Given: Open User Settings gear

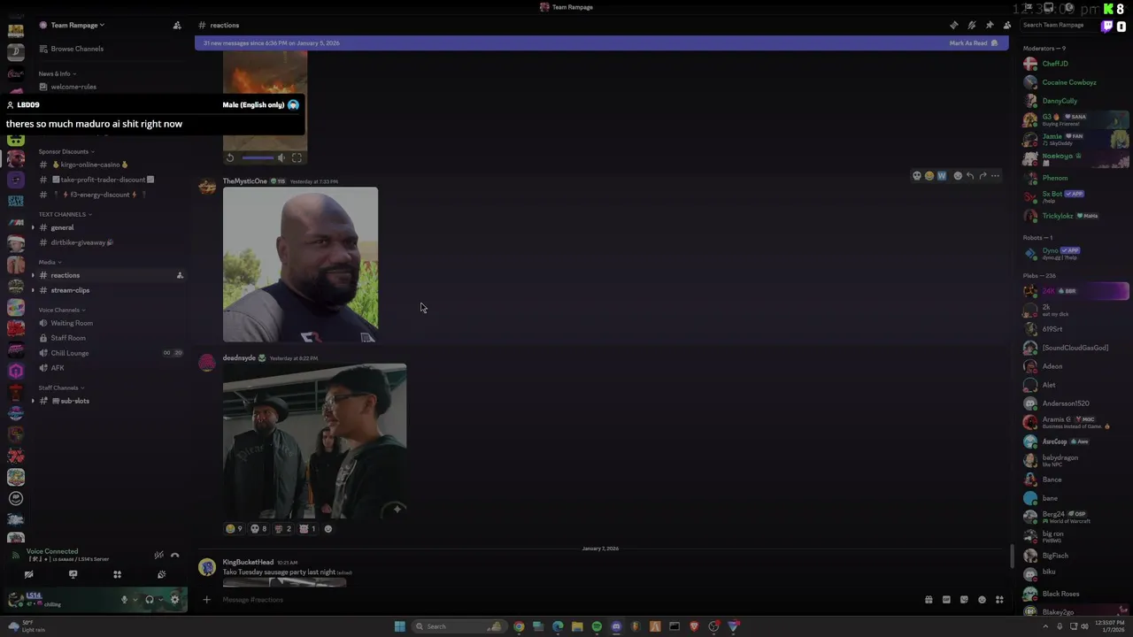Looking at the screenshot, I should (x=174, y=600).
